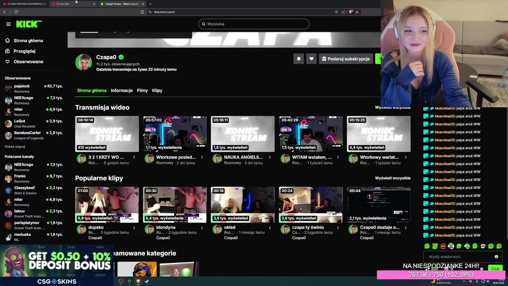Screen dimensions: 508x286
Task: Open the emoji picker in chat box
Action: click(496, 257)
